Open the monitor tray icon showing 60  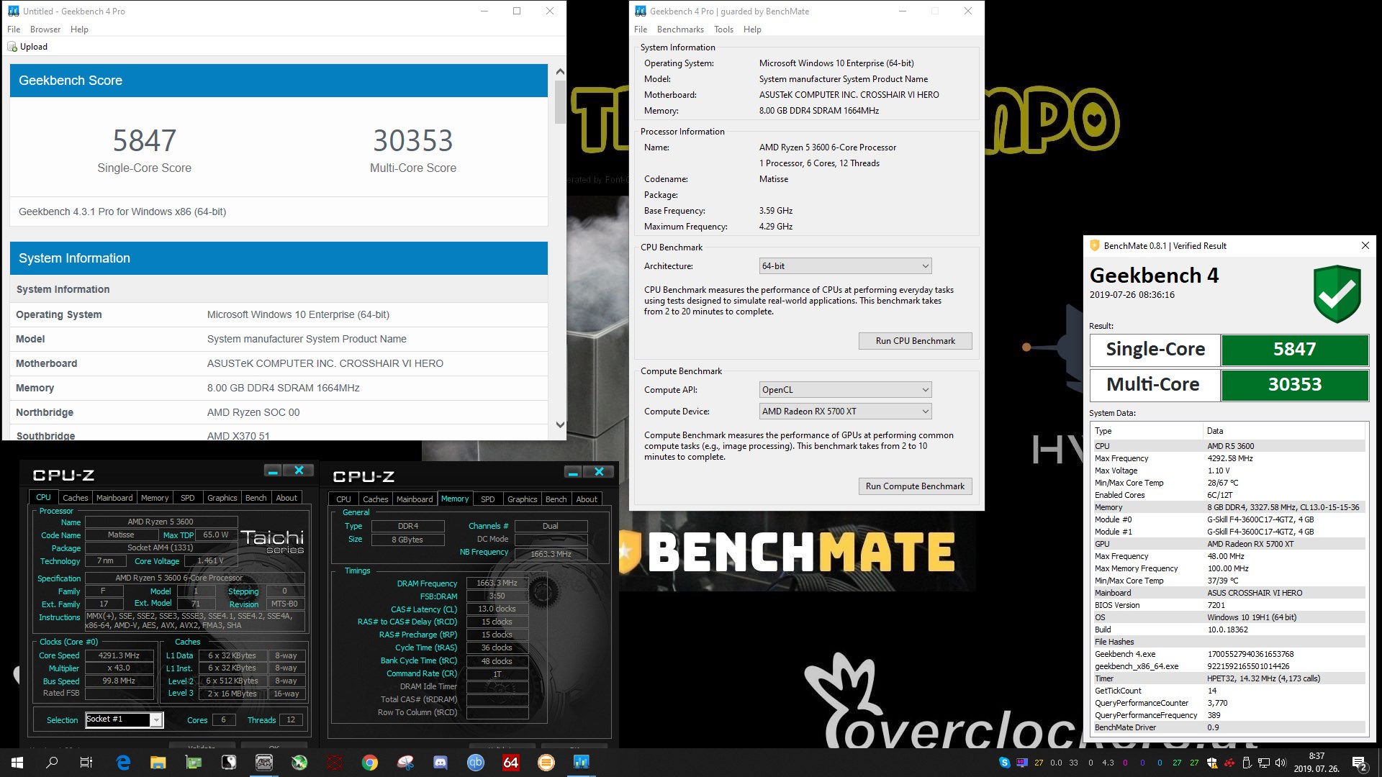coord(1021,763)
